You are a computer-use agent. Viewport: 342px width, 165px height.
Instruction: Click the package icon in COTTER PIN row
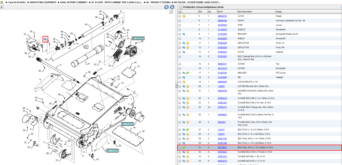[187, 86]
